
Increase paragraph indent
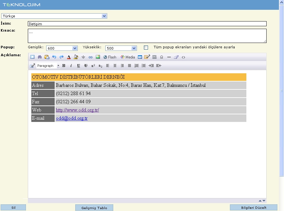pos(151,65)
